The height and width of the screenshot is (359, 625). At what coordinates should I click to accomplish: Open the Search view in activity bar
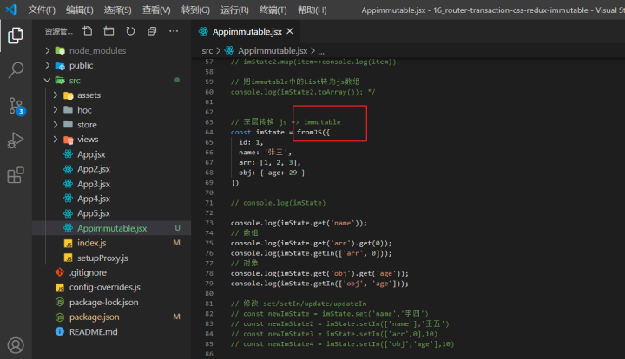tap(16, 70)
